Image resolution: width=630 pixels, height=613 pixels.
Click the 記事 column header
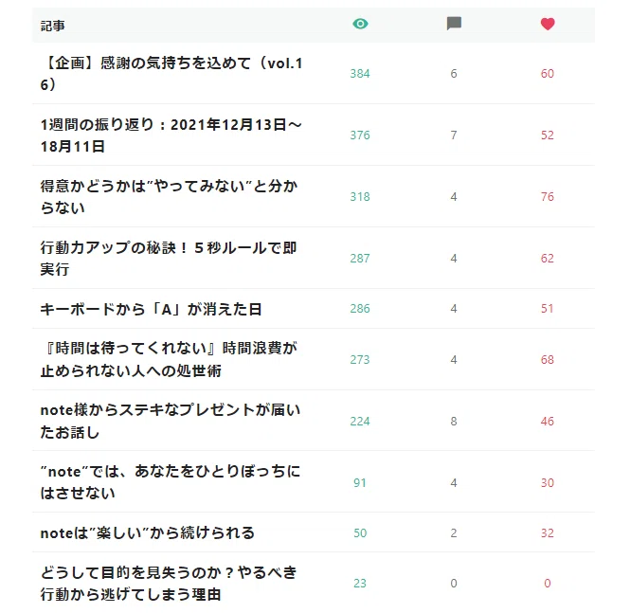(53, 26)
